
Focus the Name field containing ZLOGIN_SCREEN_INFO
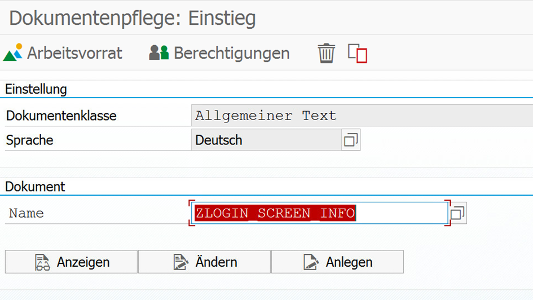point(319,214)
